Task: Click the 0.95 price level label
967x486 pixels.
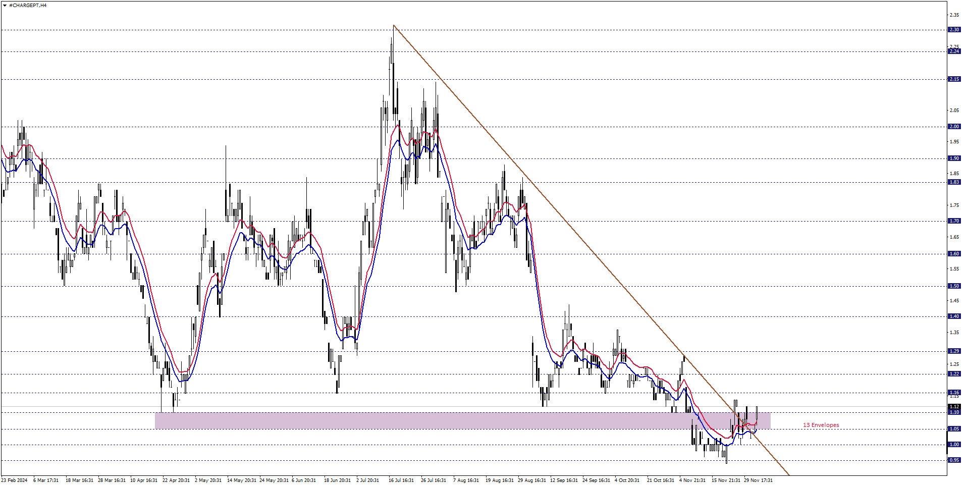Action: 954,460
